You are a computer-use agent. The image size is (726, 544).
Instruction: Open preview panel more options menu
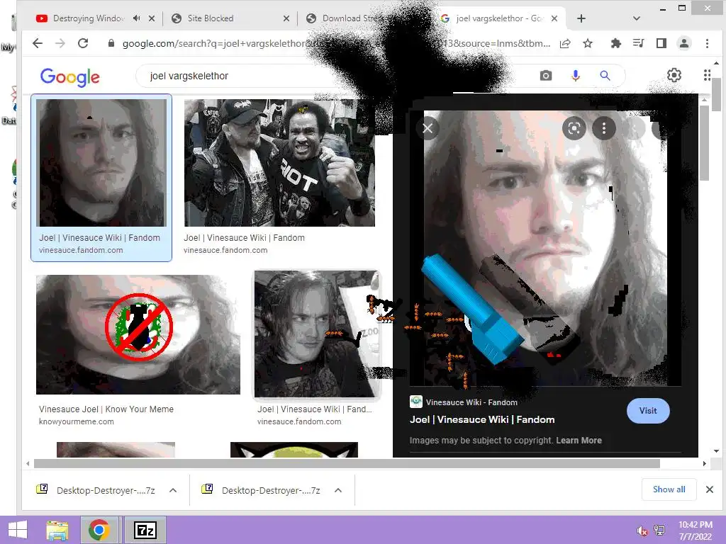tap(604, 128)
